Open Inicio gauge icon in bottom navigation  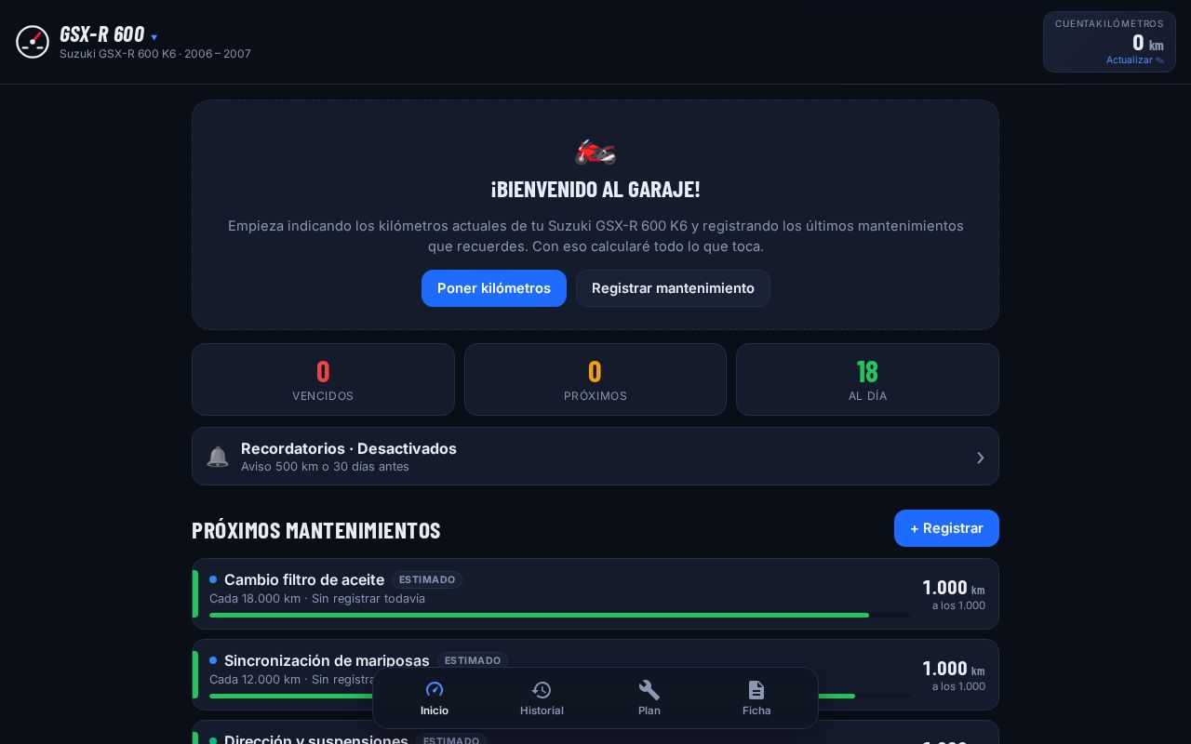(435, 689)
